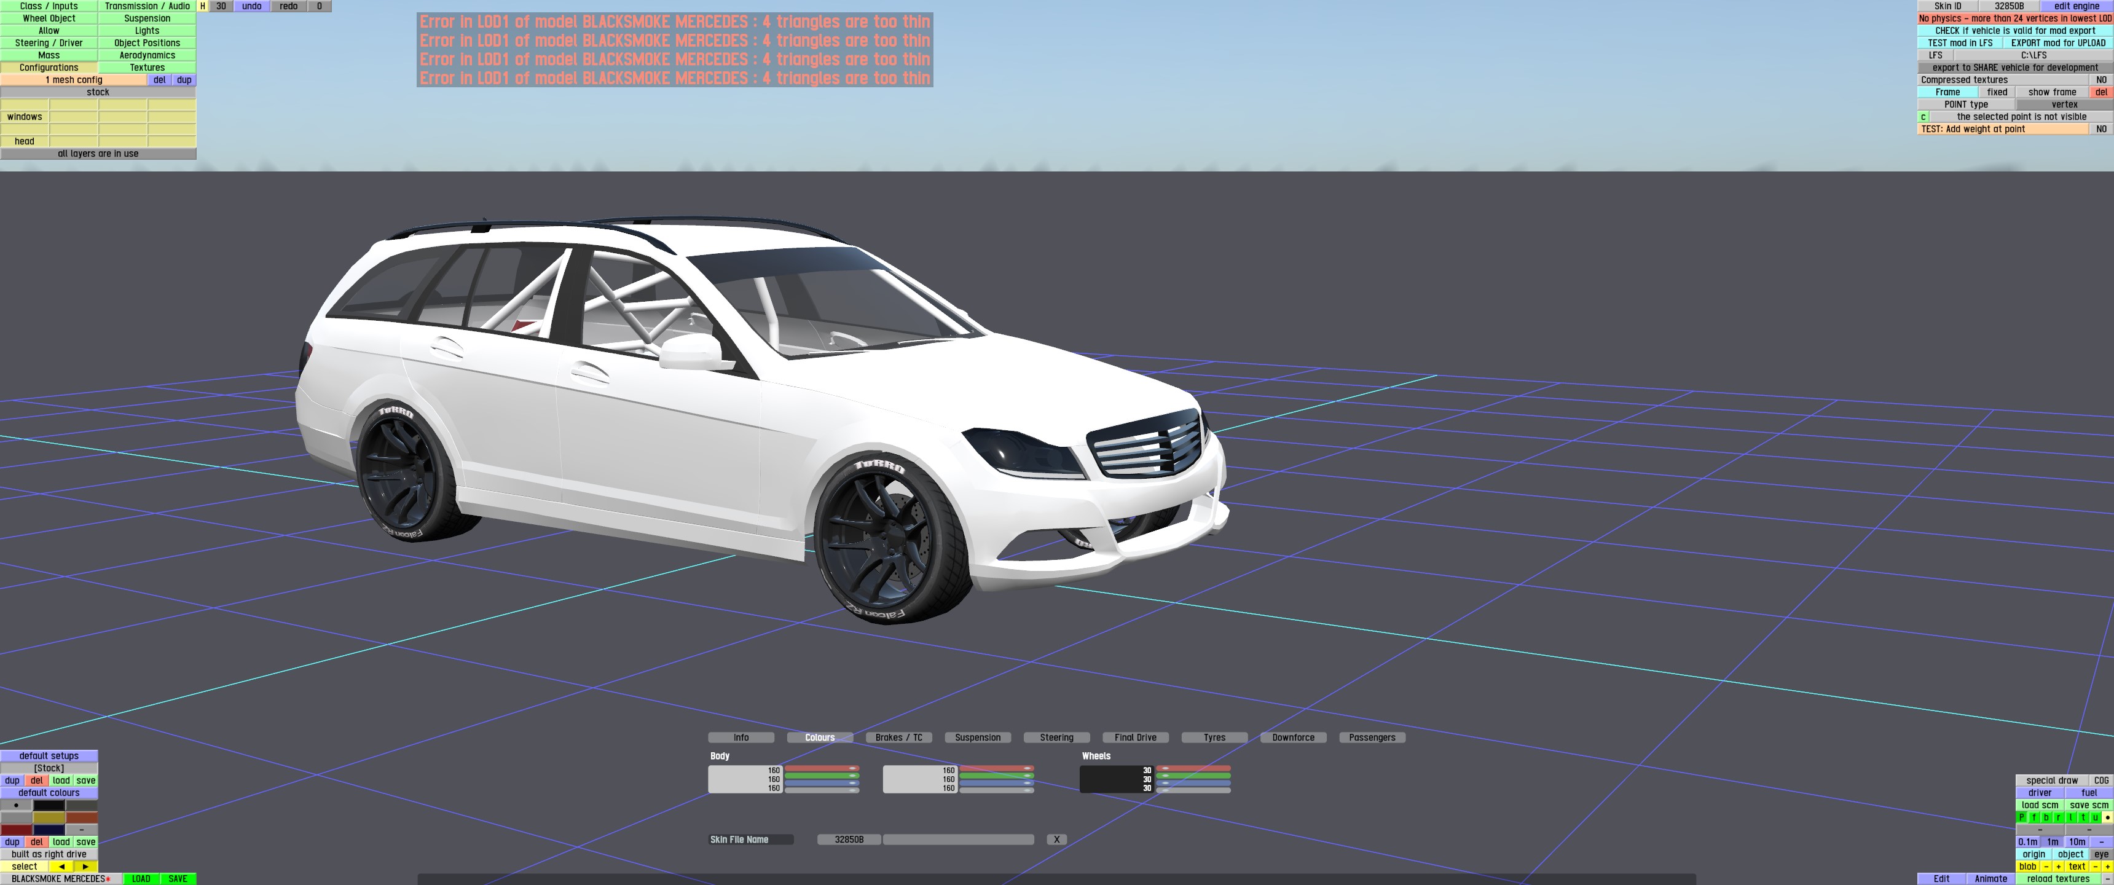Click the H button beside undo
Screen dimensions: 2114x885
203,6
